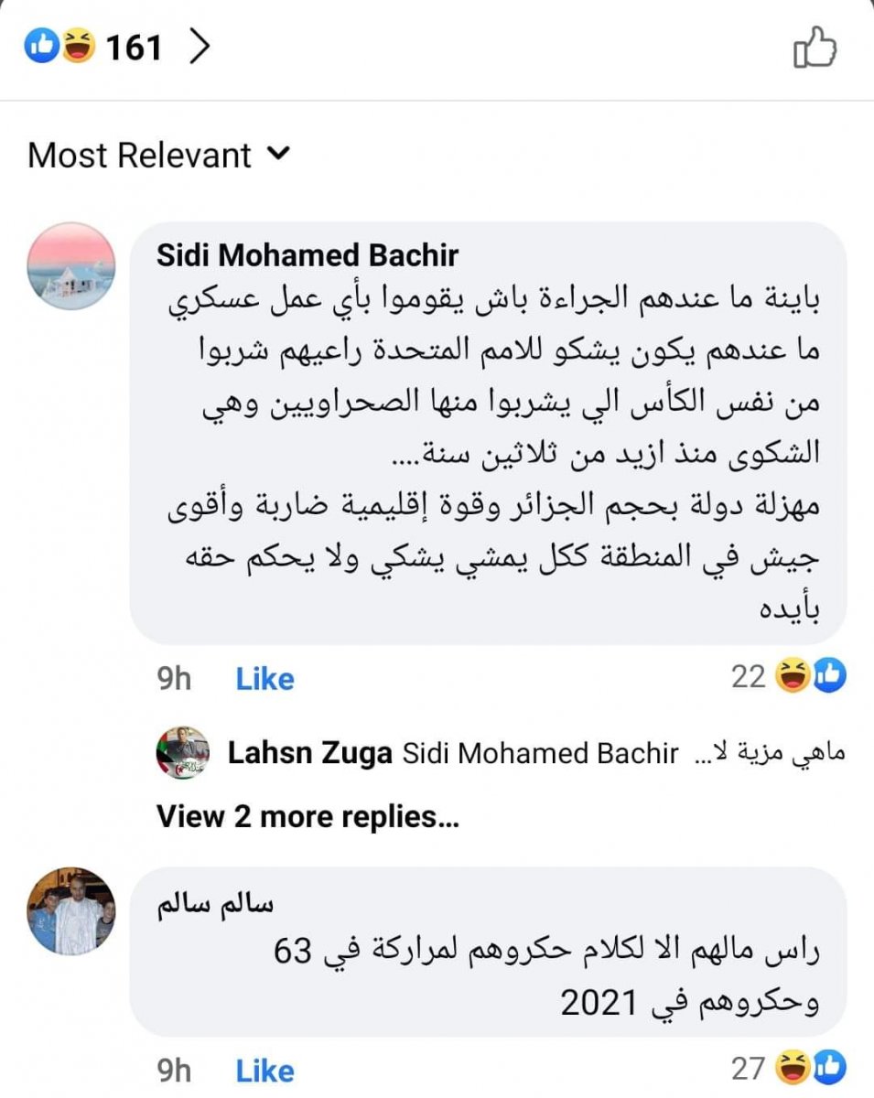Open the سالم سالم profile name
This screenshot has width=874, height=1098.
[x=216, y=904]
